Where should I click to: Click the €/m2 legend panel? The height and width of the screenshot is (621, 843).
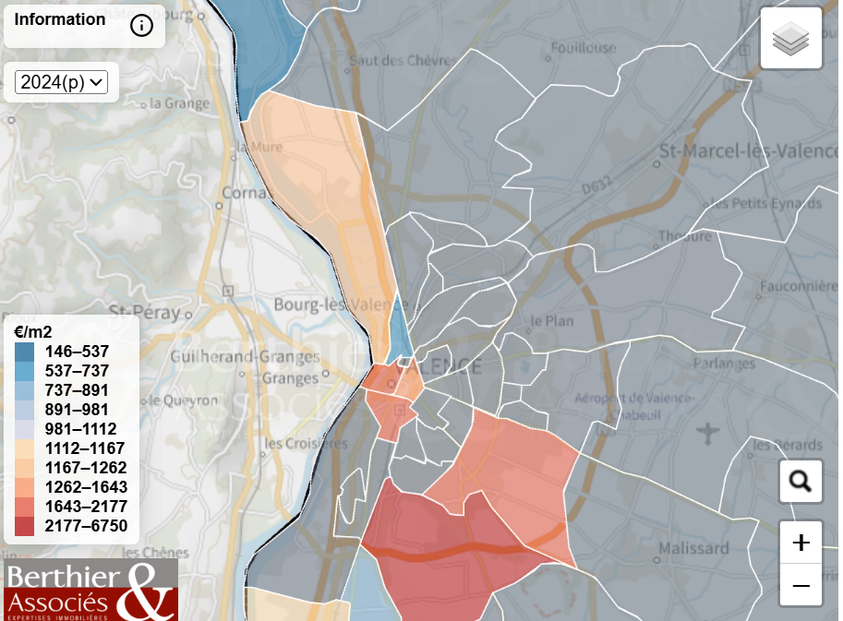(x=71, y=429)
